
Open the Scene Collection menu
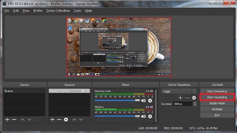pos(58,11)
